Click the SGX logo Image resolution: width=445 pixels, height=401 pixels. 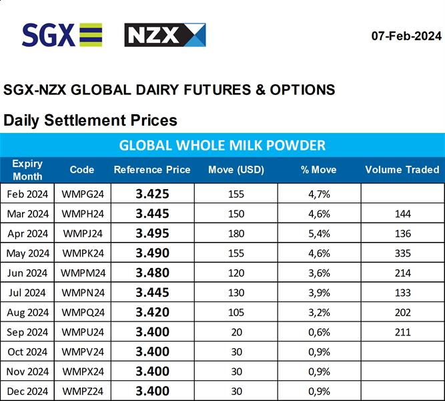pos(62,35)
